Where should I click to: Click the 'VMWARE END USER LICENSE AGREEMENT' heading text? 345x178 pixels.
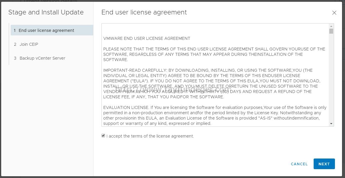coord(147,38)
